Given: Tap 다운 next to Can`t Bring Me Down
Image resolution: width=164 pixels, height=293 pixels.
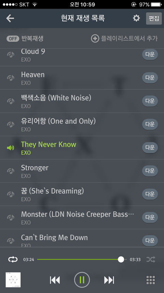Looking at the screenshot, I should point(150,241).
